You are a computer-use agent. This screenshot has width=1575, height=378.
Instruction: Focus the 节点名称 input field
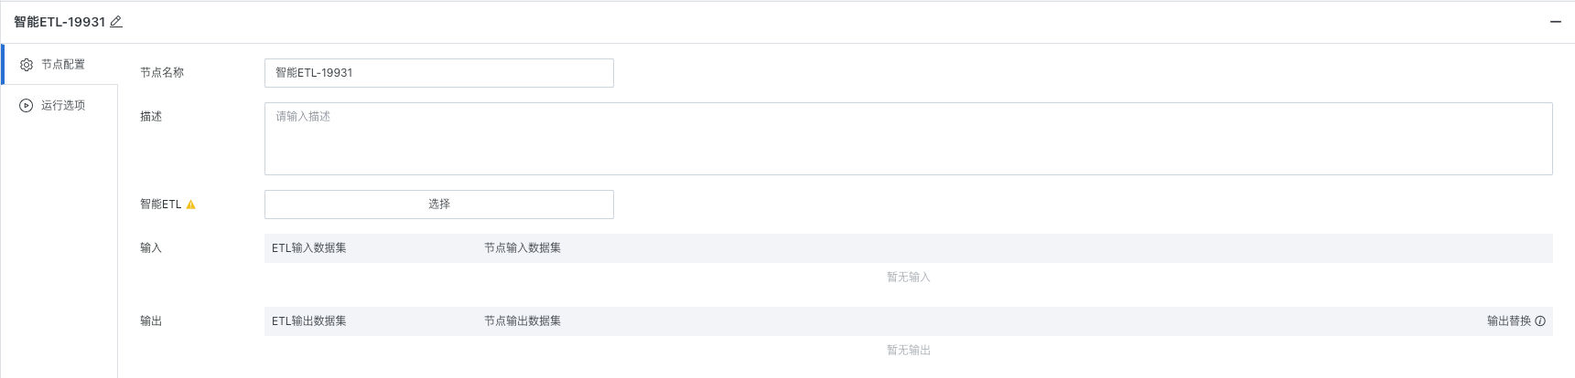point(439,73)
